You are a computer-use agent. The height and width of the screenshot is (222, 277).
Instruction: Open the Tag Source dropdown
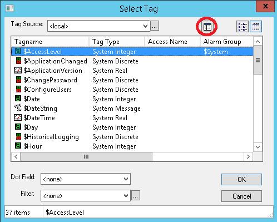coord(98,26)
